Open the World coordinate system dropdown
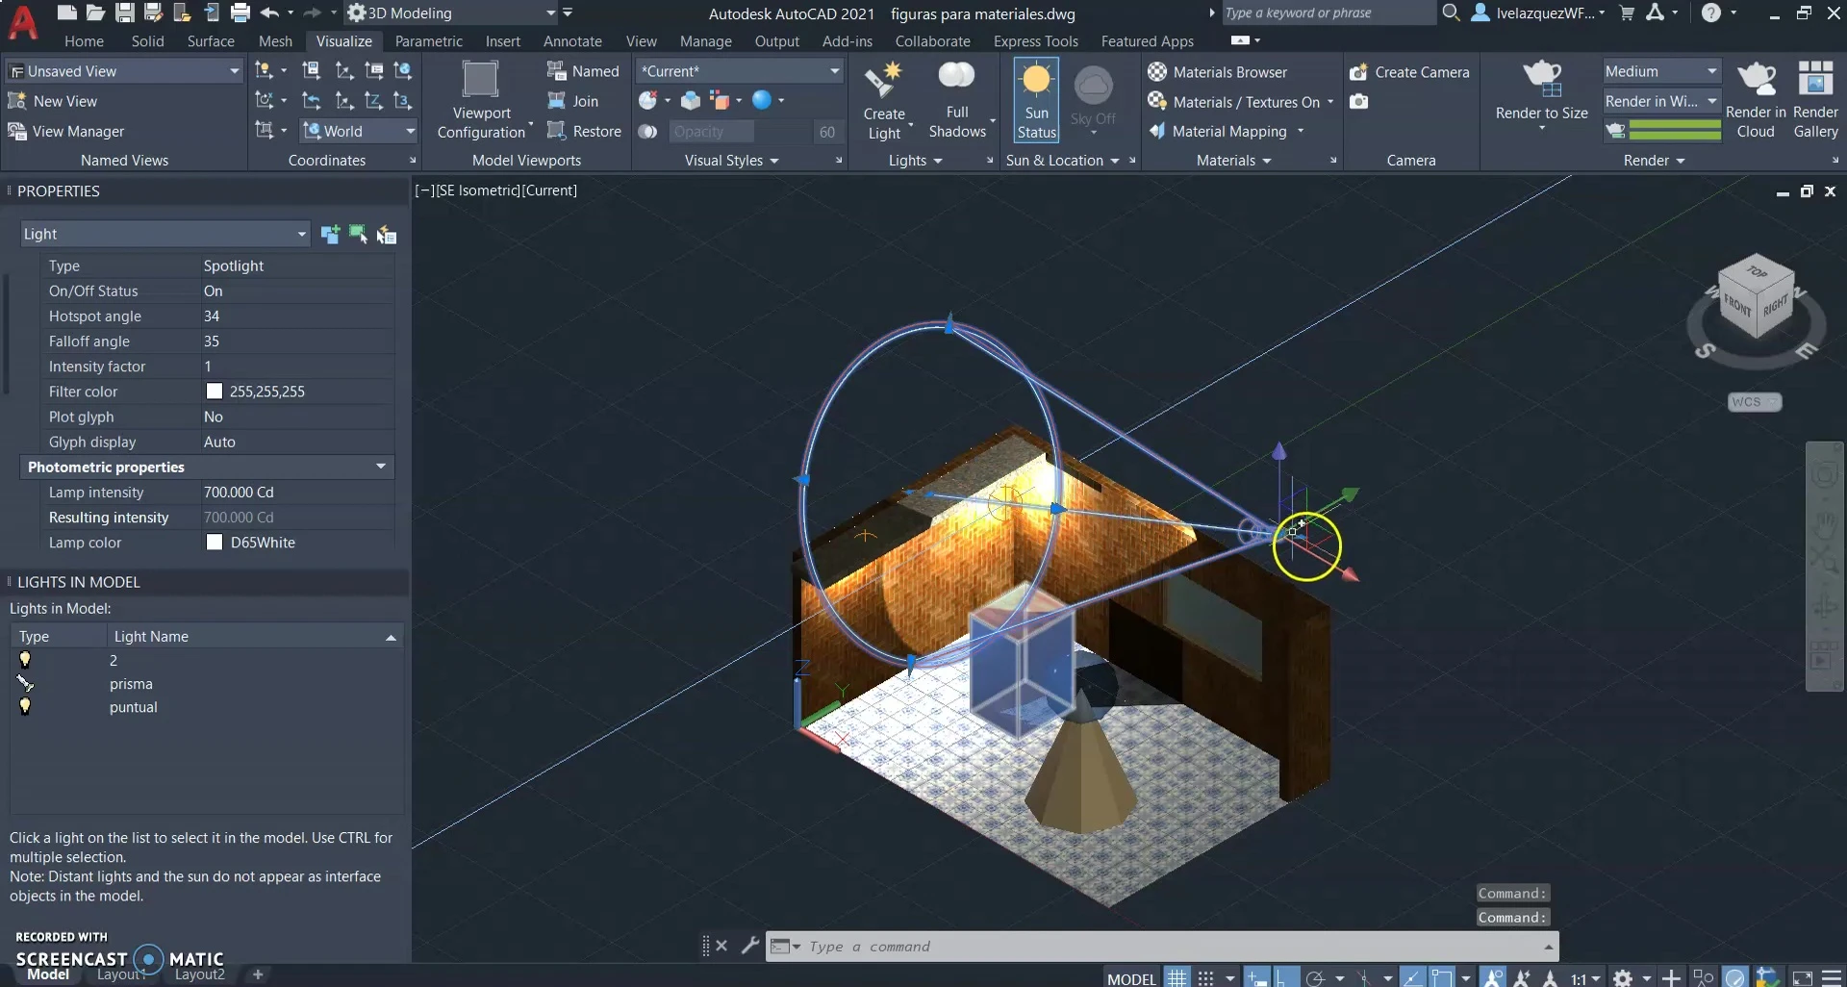 [x=359, y=131]
